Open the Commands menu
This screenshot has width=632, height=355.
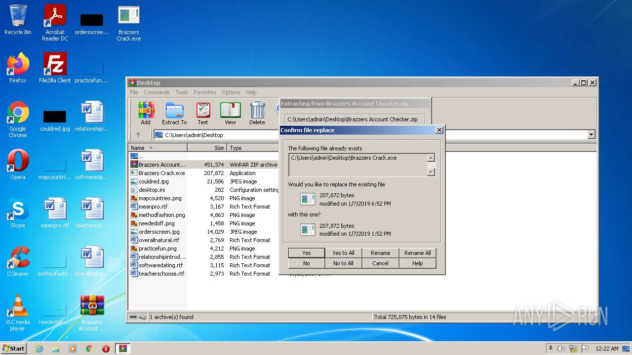(x=157, y=92)
